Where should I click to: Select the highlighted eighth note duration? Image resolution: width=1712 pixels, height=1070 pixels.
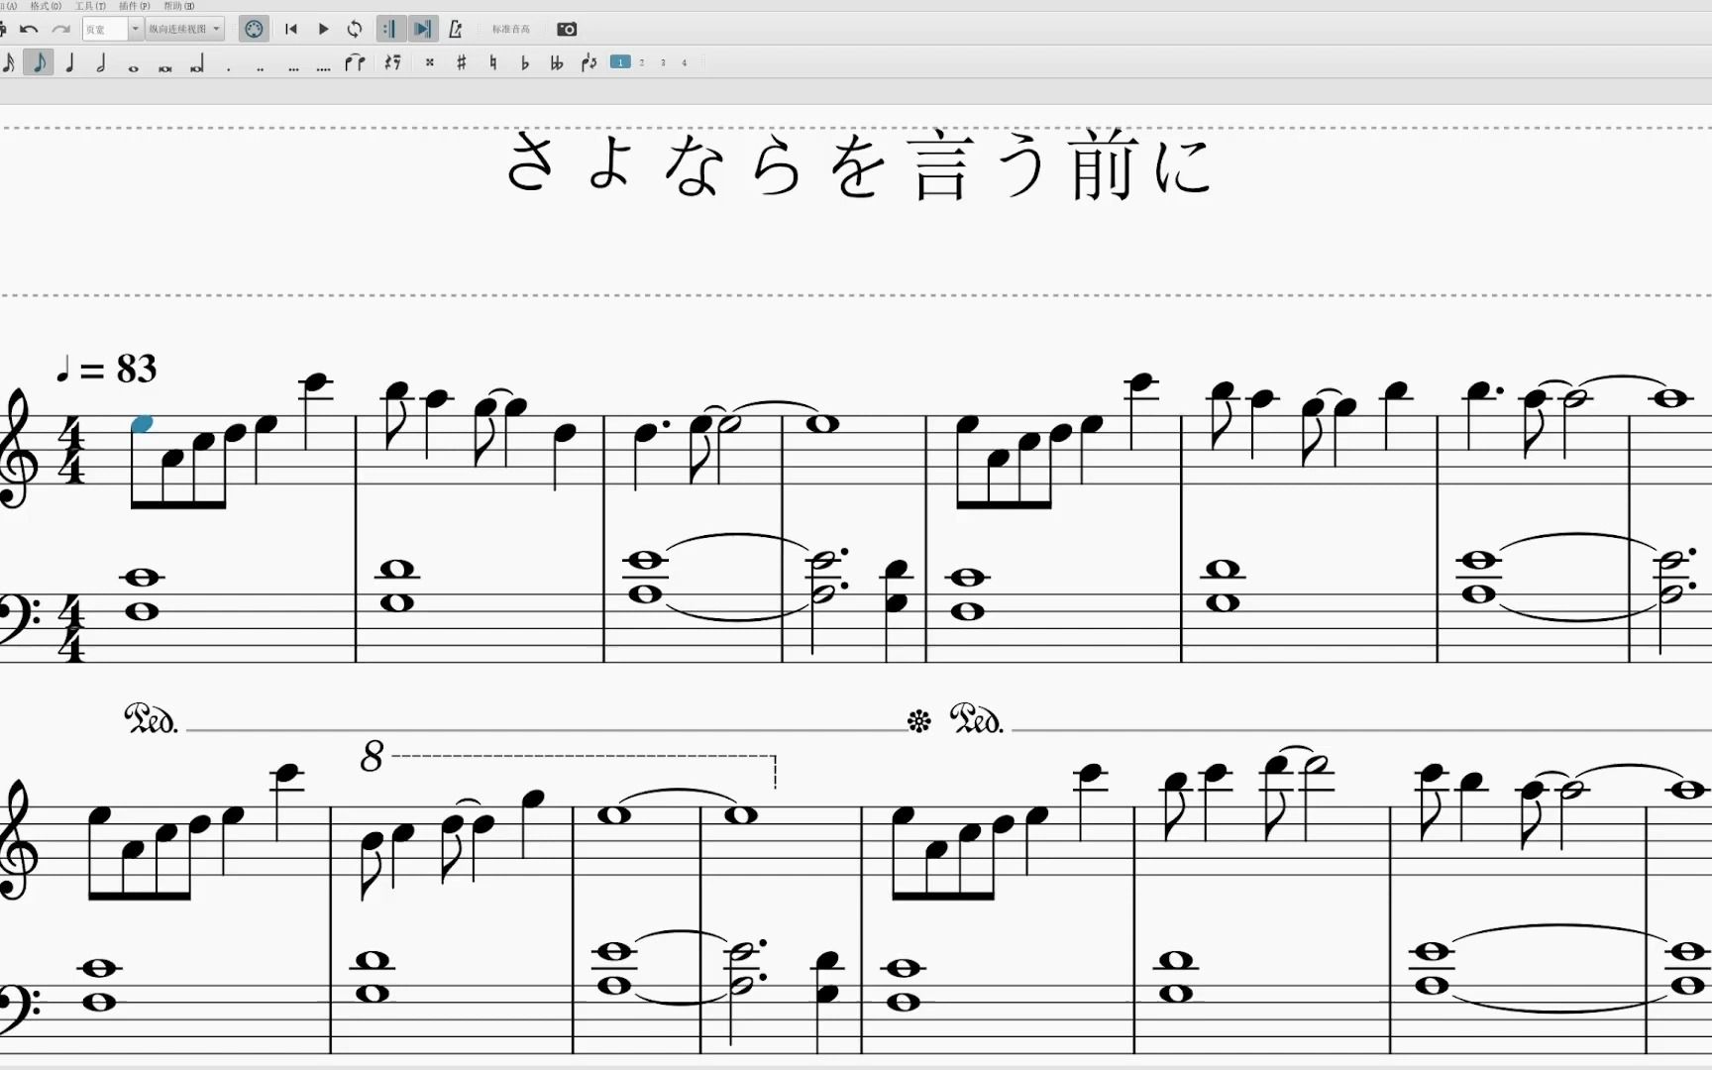[39, 63]
